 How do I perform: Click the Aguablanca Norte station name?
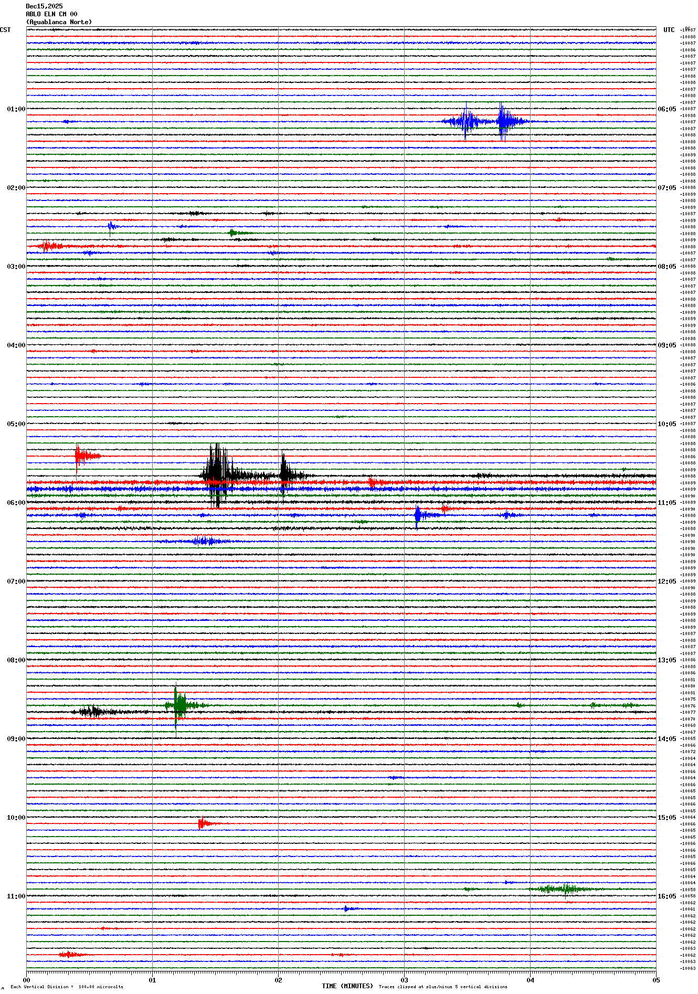pos(59,22)
